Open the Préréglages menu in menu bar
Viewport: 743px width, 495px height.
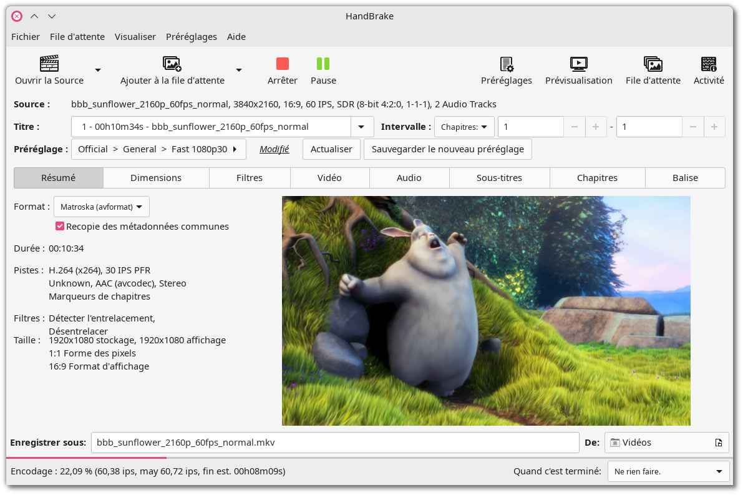(192, 36)
